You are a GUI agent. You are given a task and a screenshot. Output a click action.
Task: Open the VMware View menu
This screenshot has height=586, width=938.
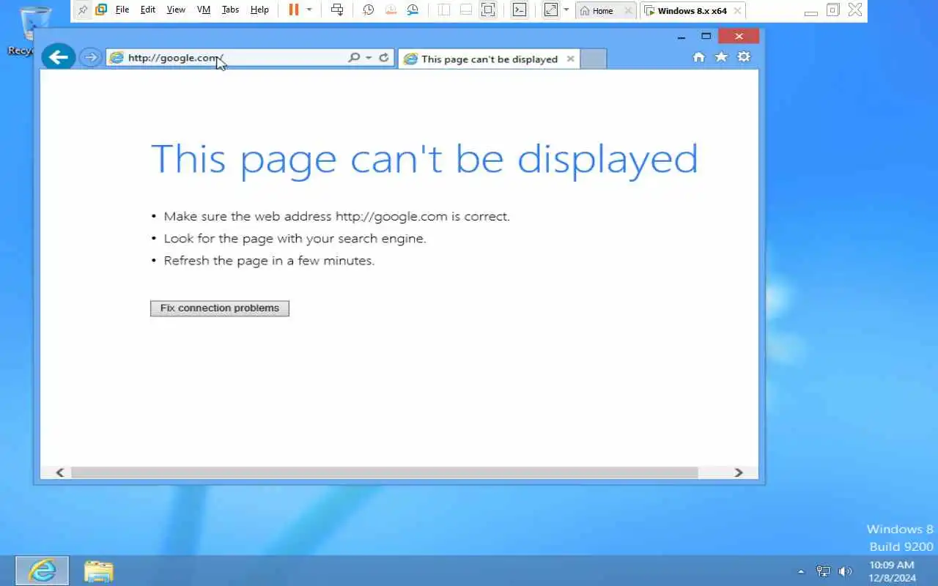click(x=176, y=10)
